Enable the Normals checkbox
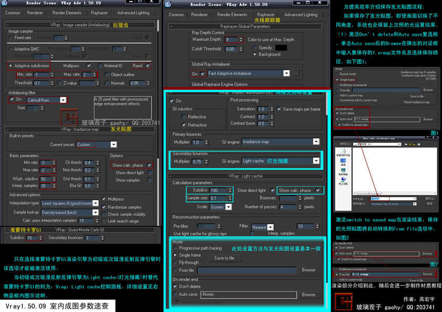442x312 pixels. (x=107, y=83)
